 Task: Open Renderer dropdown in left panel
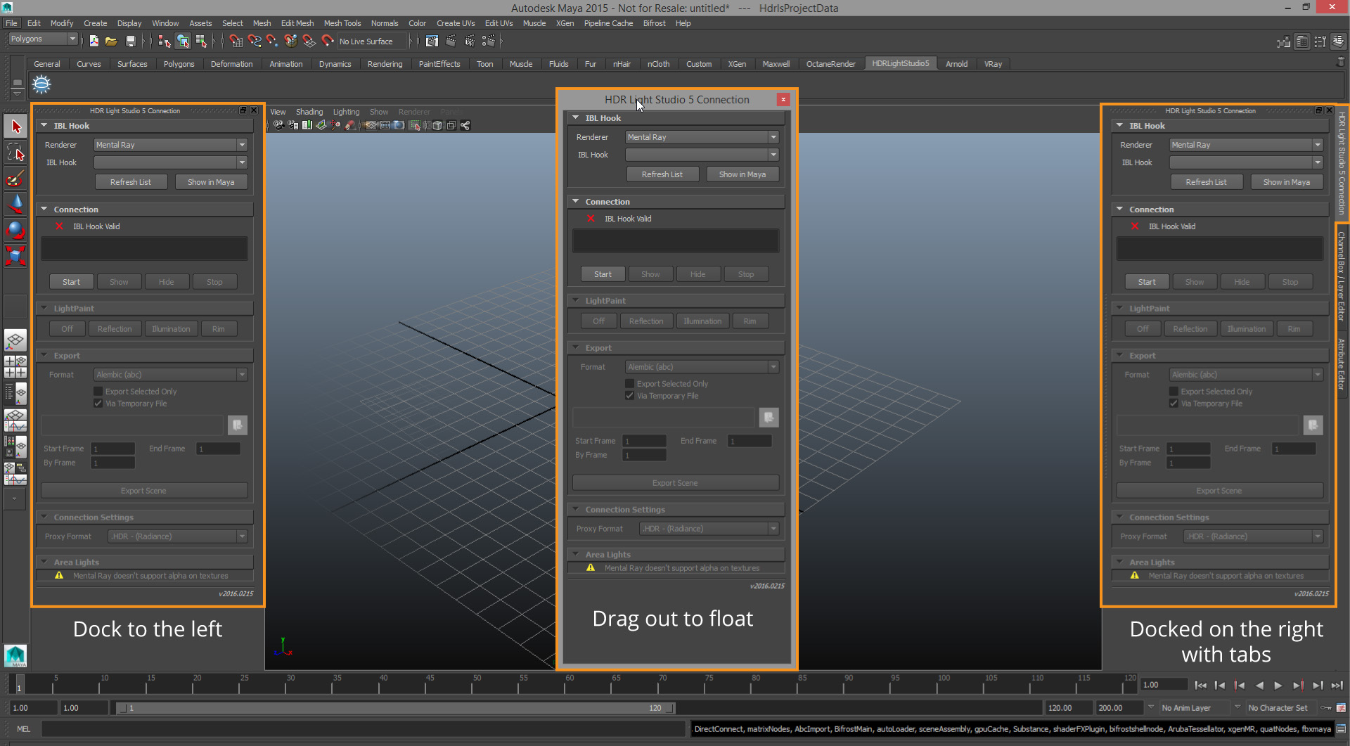point(171,145)
